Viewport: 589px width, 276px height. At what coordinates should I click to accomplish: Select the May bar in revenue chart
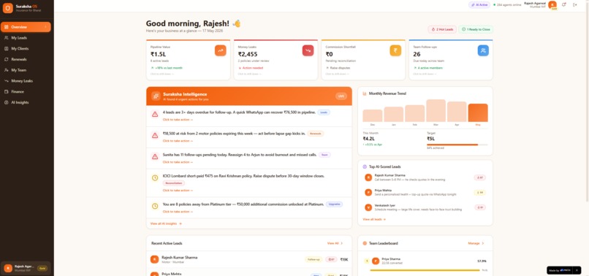[478, 112]
